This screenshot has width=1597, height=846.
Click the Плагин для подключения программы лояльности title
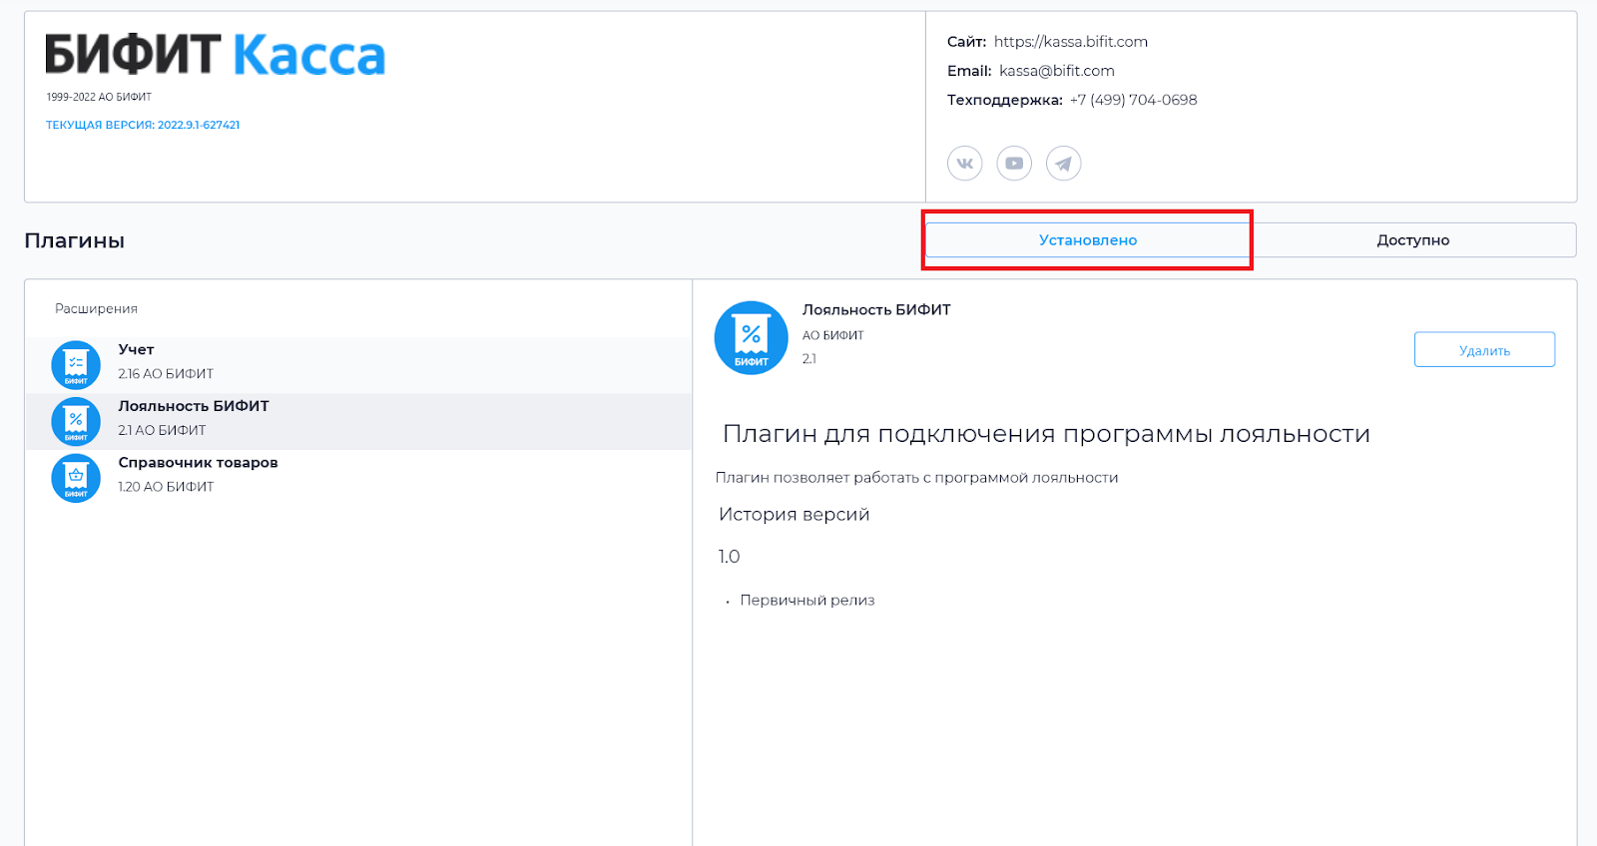click(1046, 435)
